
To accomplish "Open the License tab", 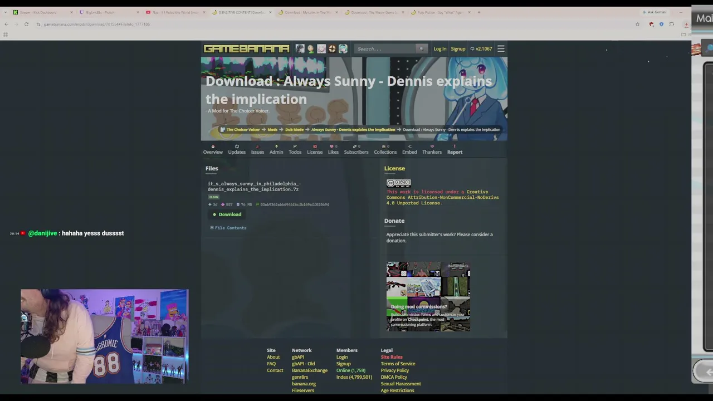I will click(315, 149).
